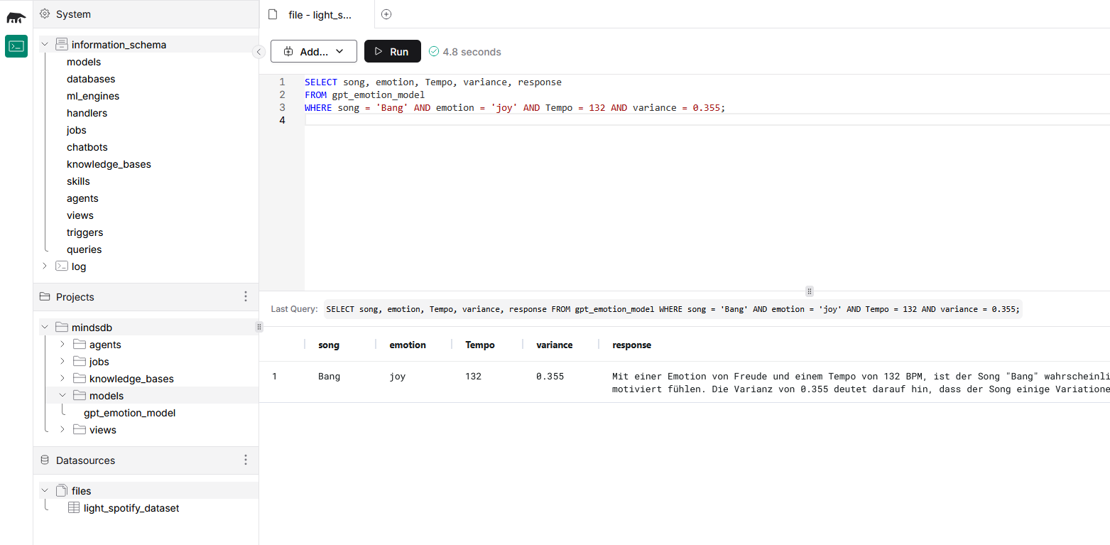Image resolution: width=1110 pixels, height=545 pixels.
Task: Click the System gear icon
Action: click(45, 14)
